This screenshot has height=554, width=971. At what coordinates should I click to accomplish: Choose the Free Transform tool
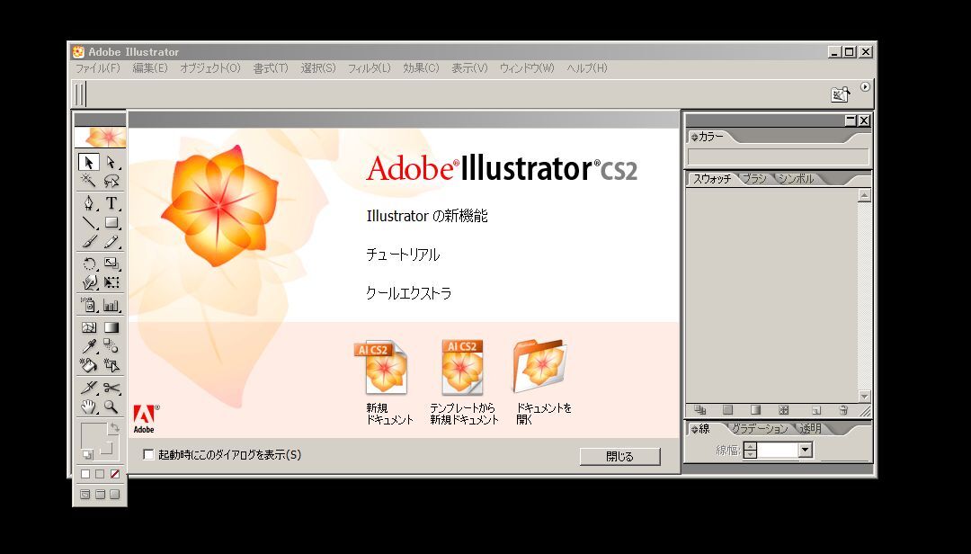(x=111, y=282)
